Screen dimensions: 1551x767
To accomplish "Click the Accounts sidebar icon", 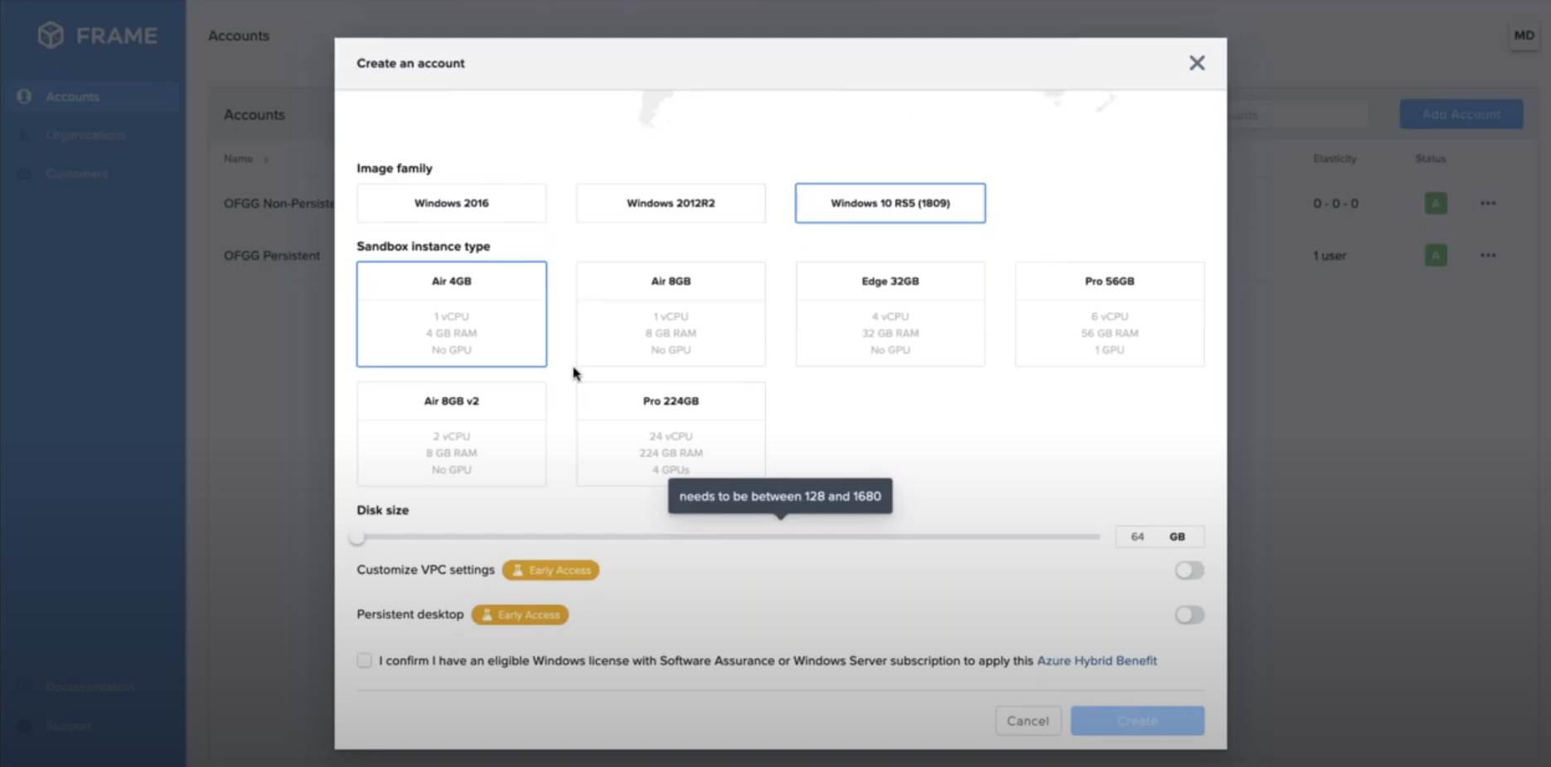I will click(x=24, y=97).
